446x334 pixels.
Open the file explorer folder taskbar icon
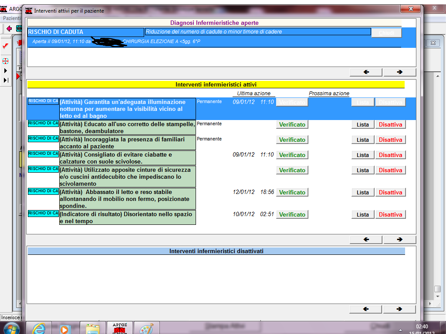pos(92,328)
